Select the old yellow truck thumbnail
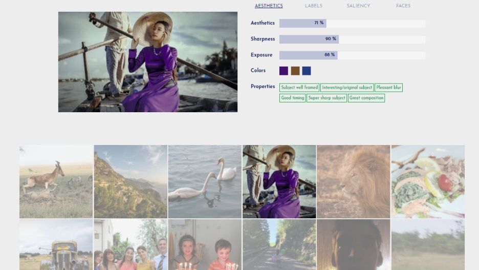The height and width of the screenshot is (270, 479). pyautogui.click(x=56, y=244)
